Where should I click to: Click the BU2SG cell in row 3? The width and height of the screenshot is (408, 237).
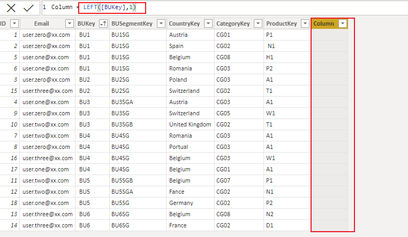tap(138, 80)
